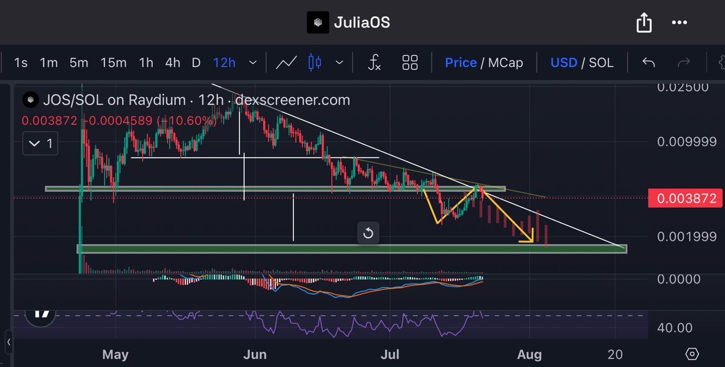
Task: Tap the JuliaOS token logo
Action: 318,23
